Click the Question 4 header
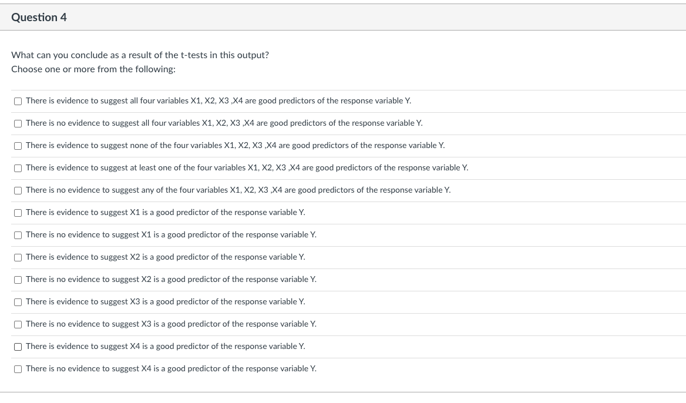The width and height of the screenshot is (686, 403). click(x=39, y=17)
